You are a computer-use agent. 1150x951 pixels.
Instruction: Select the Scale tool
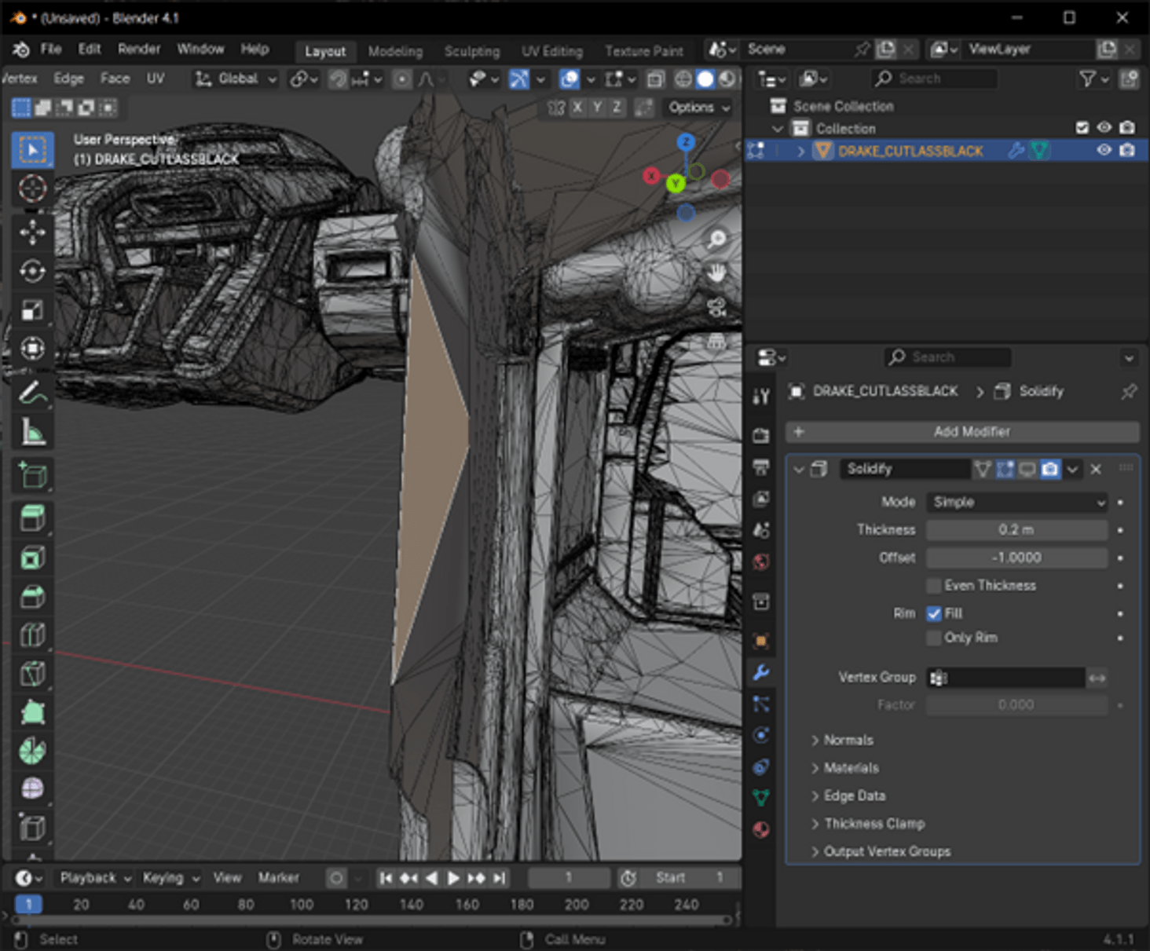coord(32,309)
